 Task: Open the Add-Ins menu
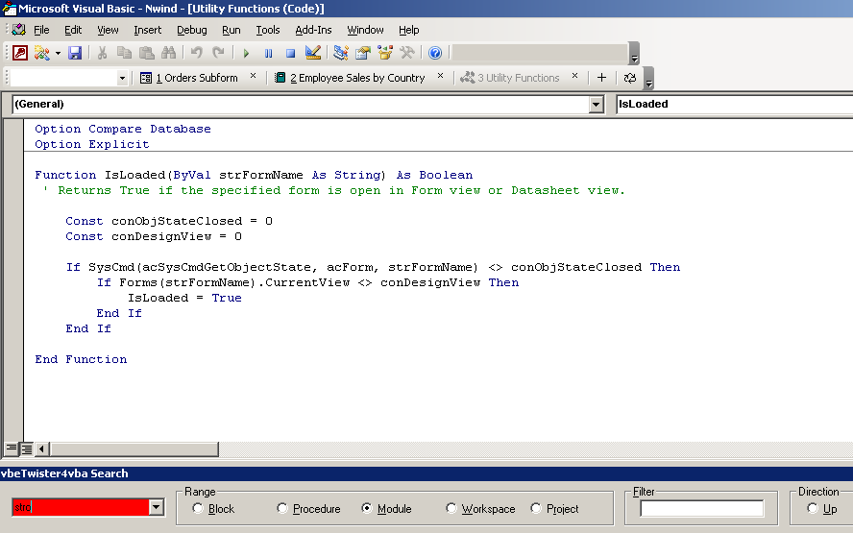313,30
